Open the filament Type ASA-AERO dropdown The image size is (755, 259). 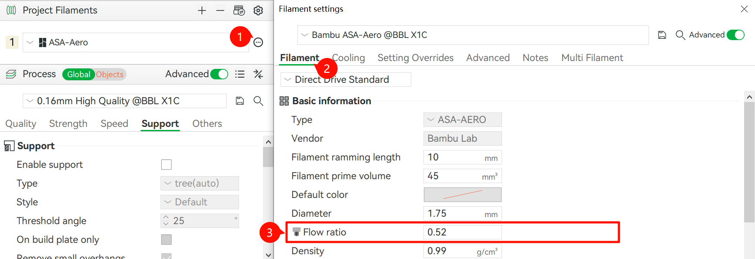pos(462,119)
